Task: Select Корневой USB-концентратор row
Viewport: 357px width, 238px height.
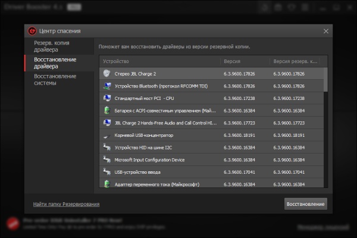Action: (x=211, y=135)
